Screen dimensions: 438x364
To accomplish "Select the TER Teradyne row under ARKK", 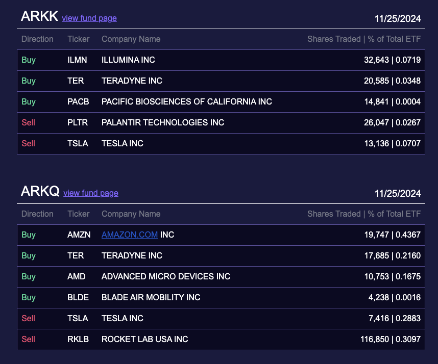I will [220, 81].
